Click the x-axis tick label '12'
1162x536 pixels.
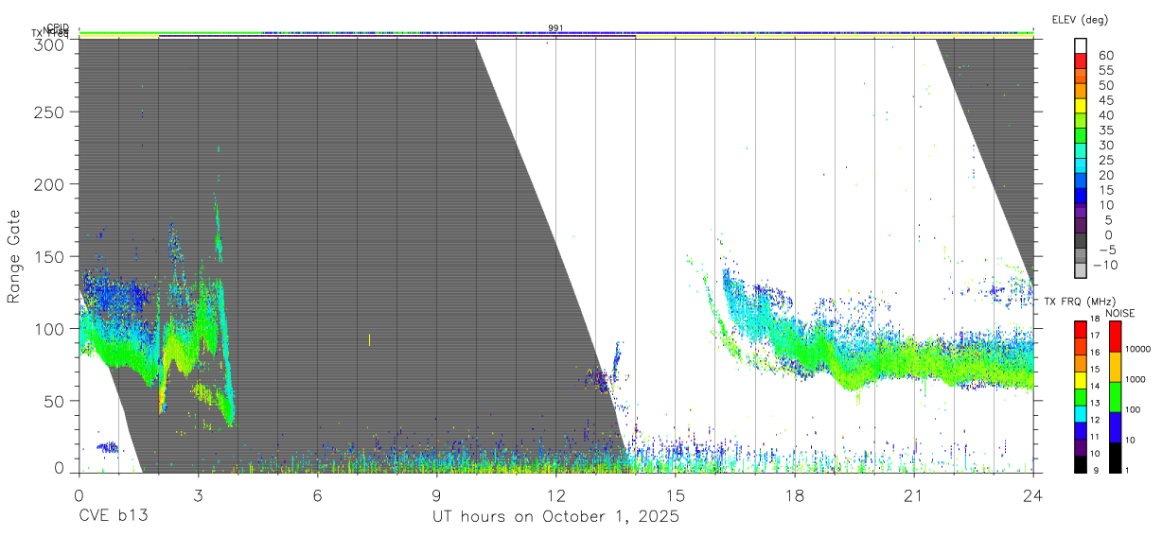pyautogui.click(x=555, y=495)
